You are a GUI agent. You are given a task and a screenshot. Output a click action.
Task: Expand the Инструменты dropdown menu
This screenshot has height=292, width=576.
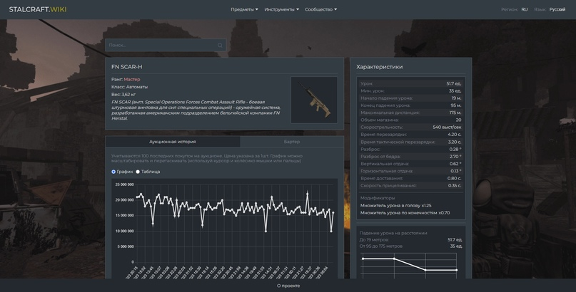click(281, 9)
